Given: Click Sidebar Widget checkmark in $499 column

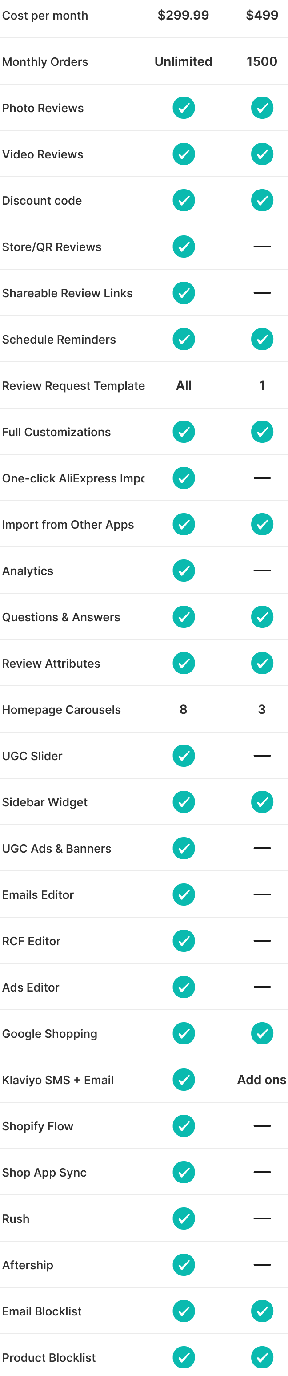Looking at the screenshot, I should tap(262, 802).
